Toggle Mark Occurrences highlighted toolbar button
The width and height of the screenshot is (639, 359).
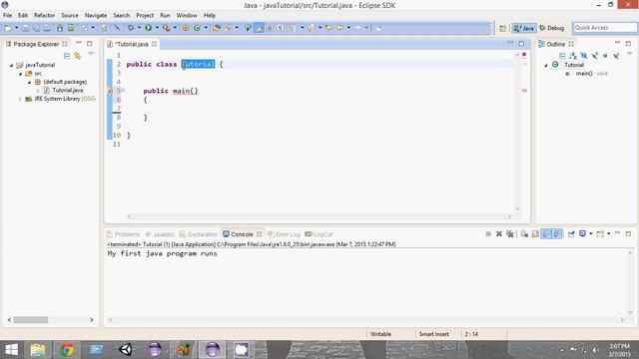point(260,28)
